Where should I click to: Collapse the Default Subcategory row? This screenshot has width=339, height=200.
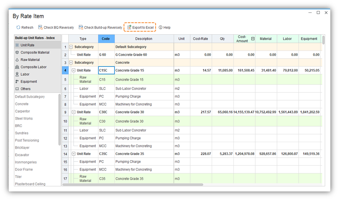pos(71,47)
